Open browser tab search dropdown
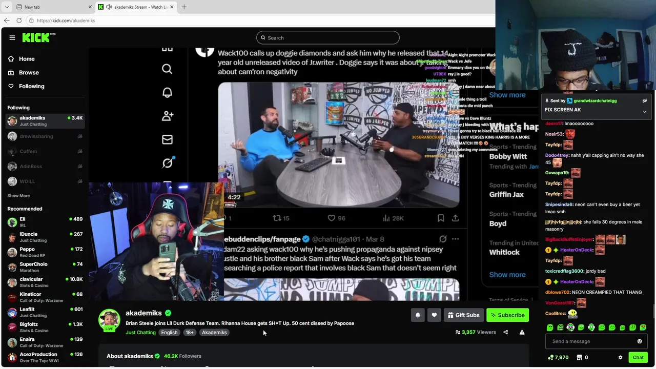 [x=6, y=7]
